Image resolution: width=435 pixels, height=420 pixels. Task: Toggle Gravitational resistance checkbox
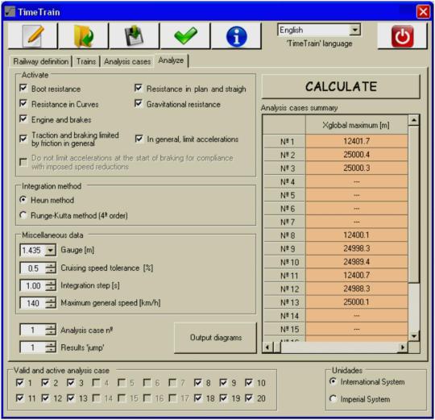click(x=139, y=103)
